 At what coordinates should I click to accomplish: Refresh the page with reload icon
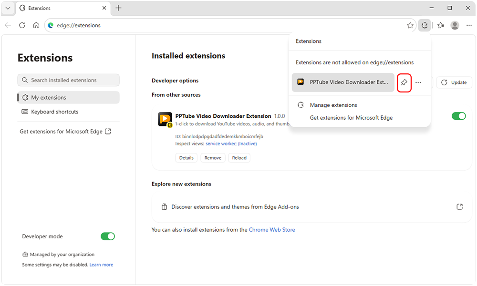pyautogui.click(x=22, y=25)
